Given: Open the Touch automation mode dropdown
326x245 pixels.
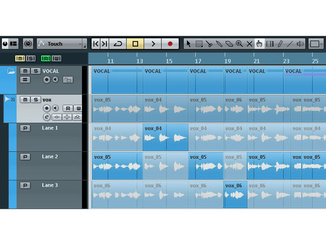Looking at the screenshot, I should pyautogui.click(x=62, y=44).
